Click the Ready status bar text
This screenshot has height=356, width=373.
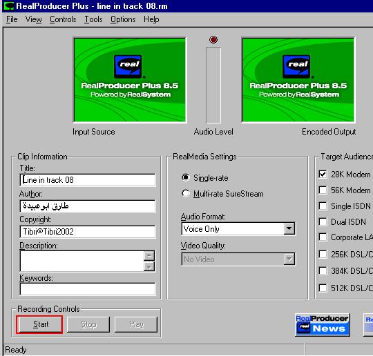[x=16, y=350]
